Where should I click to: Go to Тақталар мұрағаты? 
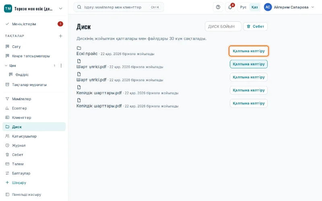click(34, 85)
